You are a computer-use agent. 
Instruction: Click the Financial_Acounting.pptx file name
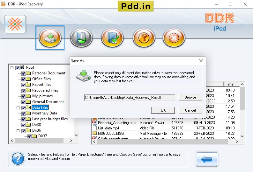117,123
